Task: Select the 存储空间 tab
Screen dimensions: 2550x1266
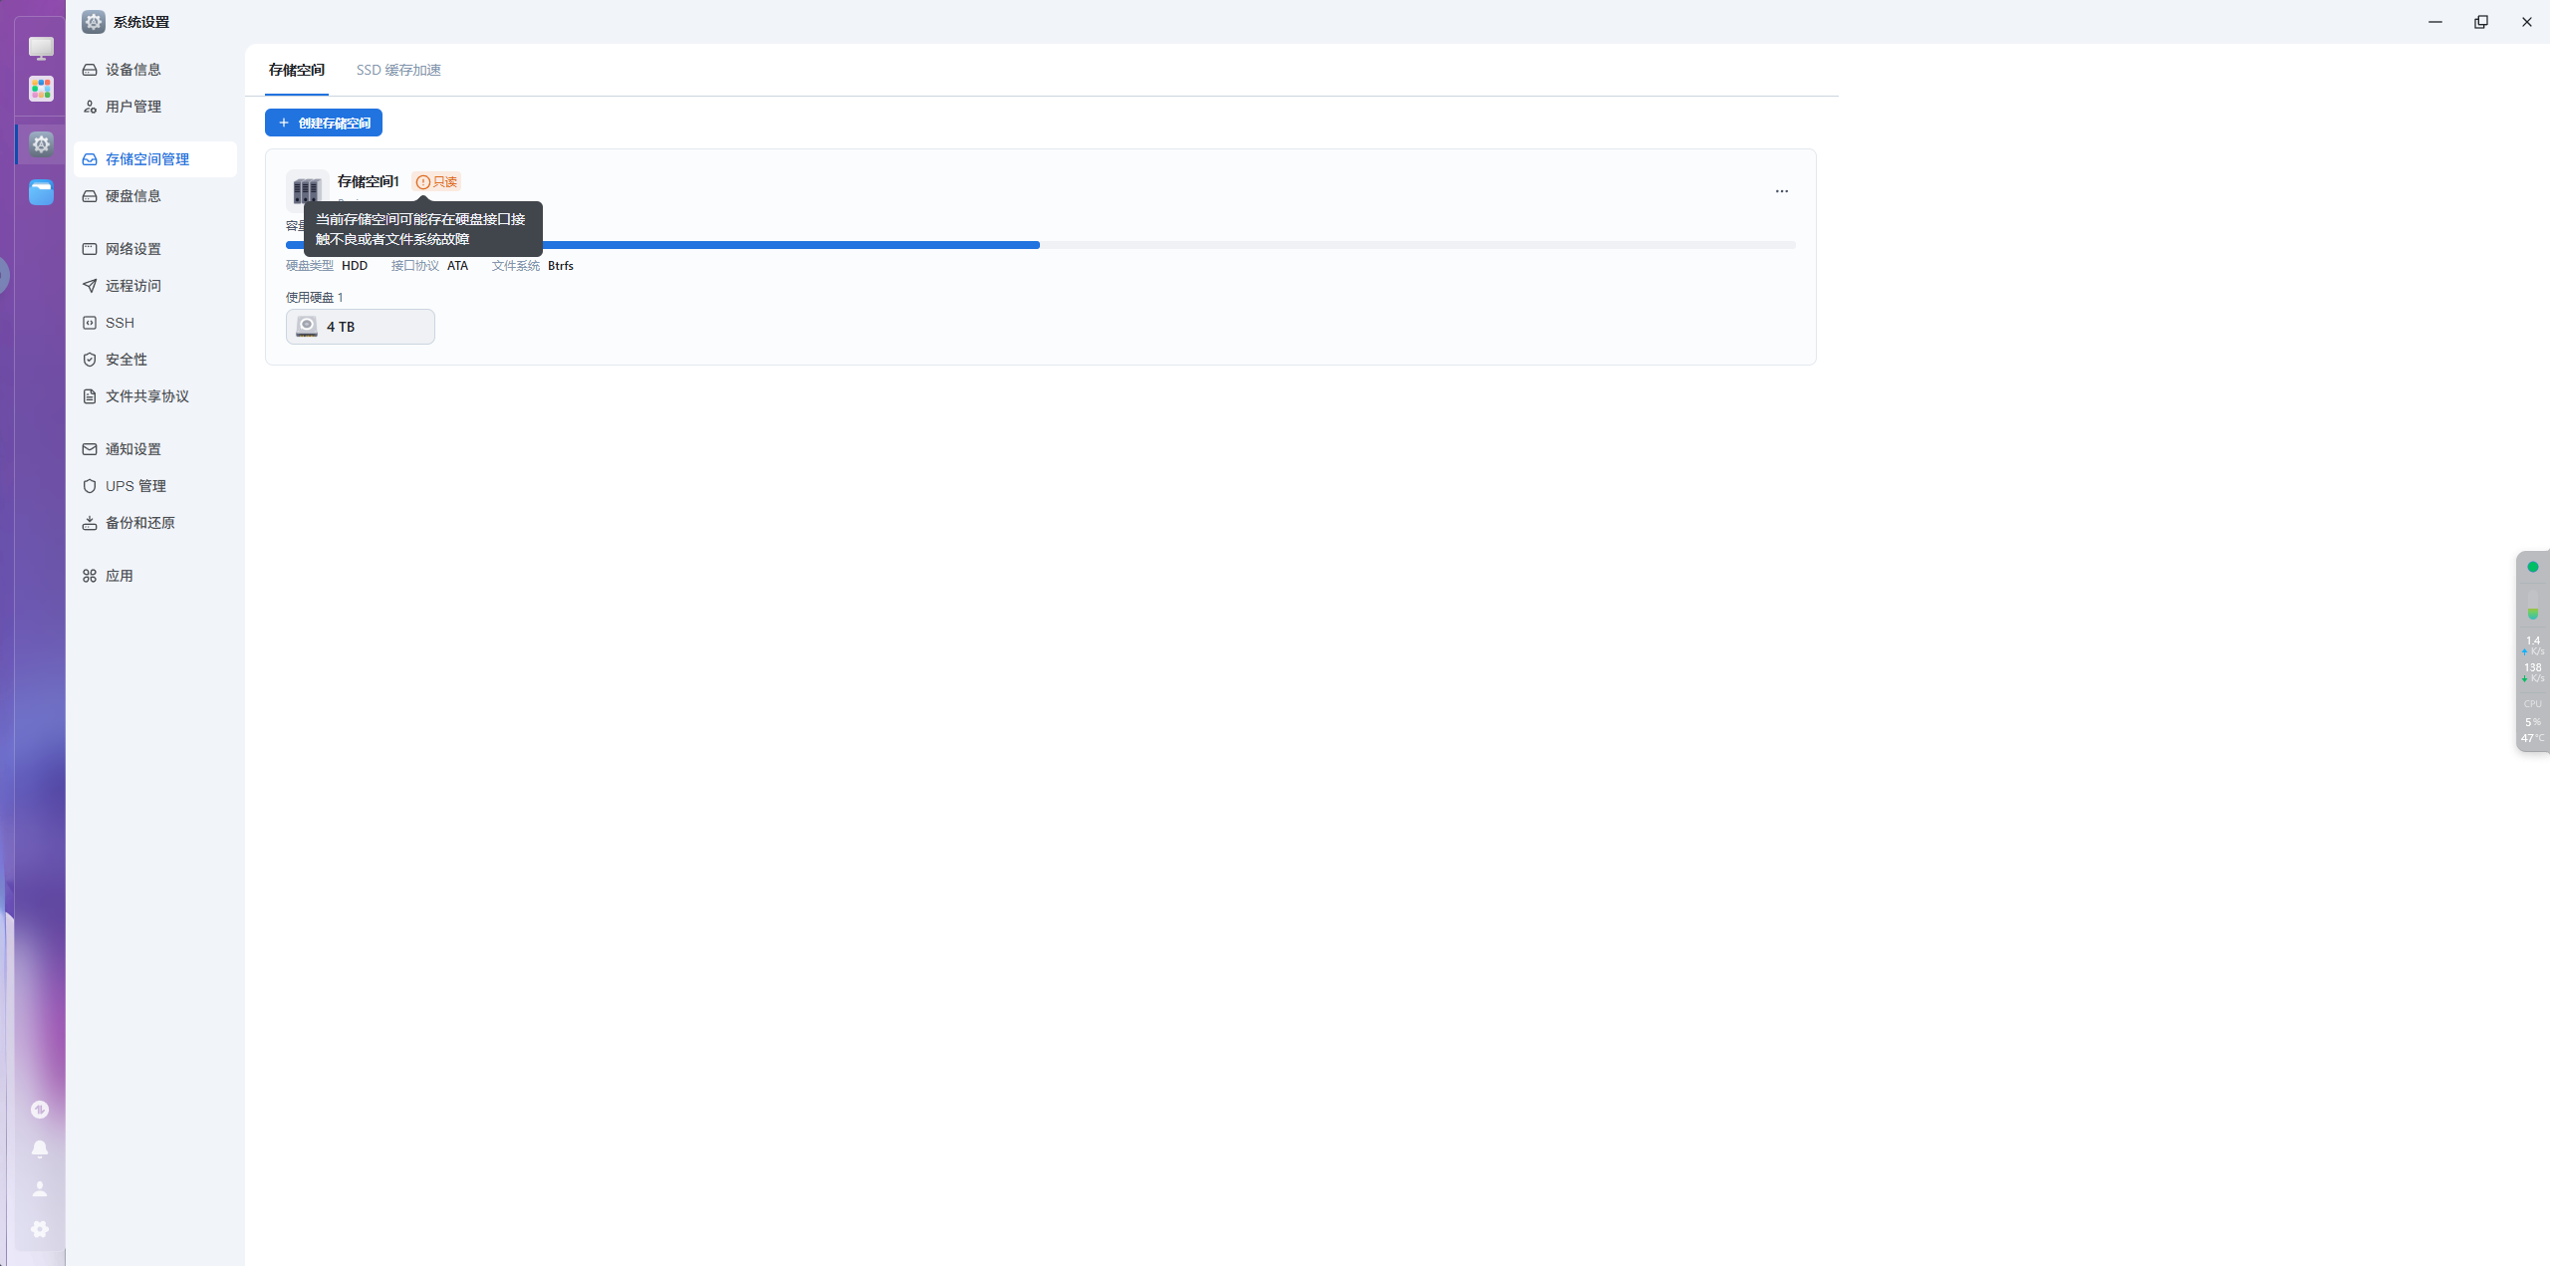Action: pyautogui.click(x=296, y=70)
